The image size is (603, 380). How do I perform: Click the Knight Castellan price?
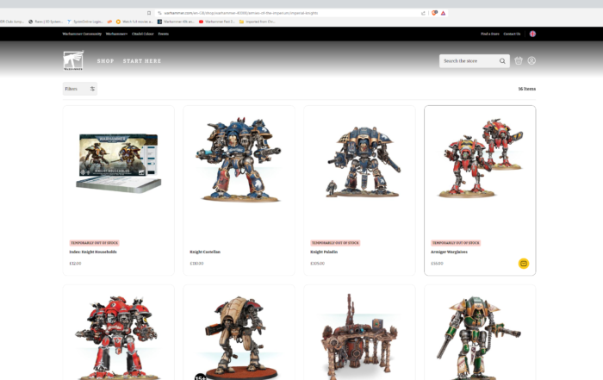point(196,264)
